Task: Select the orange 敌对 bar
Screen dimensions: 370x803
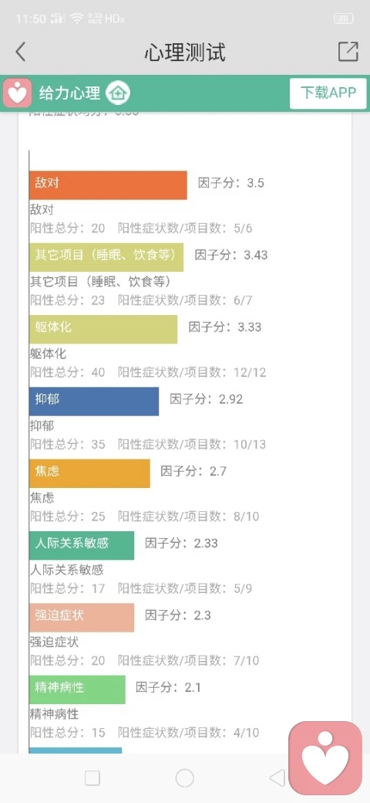Action: tap(109, 185)
